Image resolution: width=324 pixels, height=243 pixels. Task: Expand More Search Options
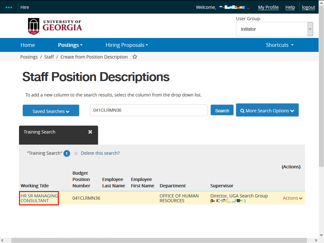(x=267, y=110)
